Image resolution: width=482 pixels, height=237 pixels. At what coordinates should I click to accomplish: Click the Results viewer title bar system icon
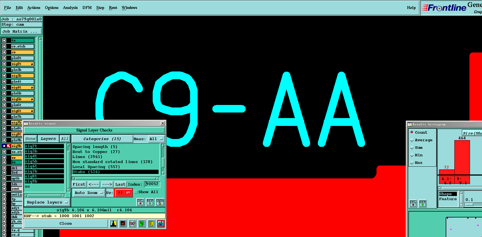26,123
